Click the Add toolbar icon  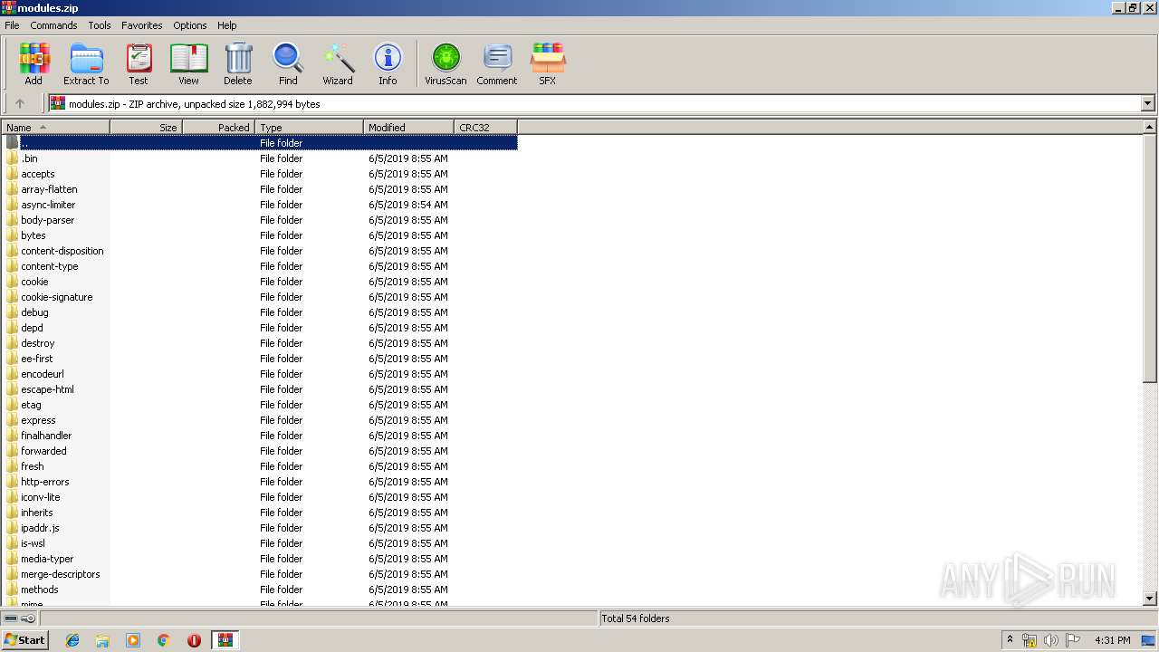pos(34,64)
